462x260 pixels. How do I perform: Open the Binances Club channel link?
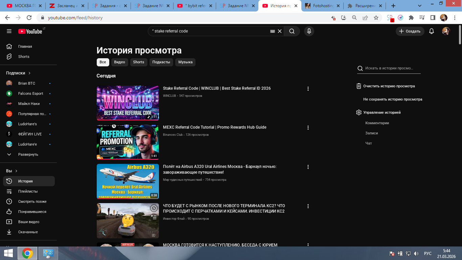(172, 135)
